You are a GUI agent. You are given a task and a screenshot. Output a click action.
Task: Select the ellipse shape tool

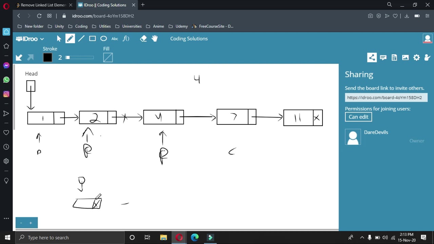(103, 39)
